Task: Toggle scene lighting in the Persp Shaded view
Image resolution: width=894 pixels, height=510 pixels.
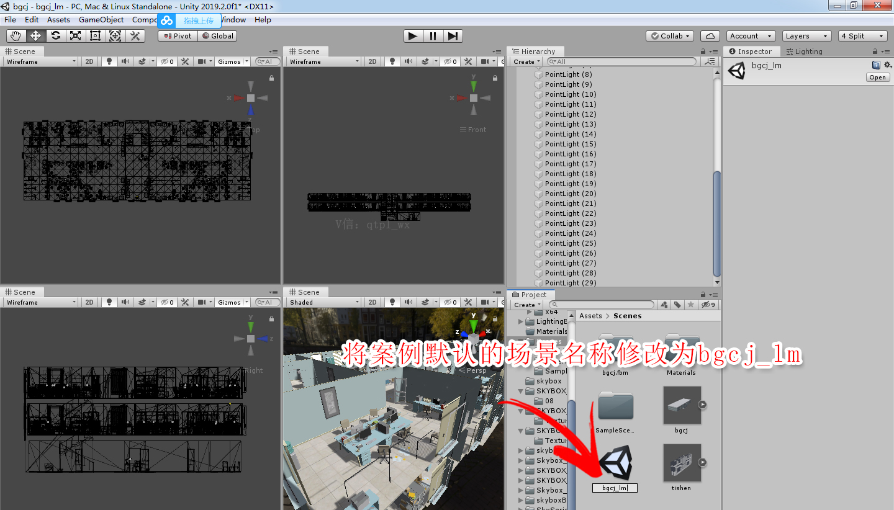Action: (x=393, y=302)
